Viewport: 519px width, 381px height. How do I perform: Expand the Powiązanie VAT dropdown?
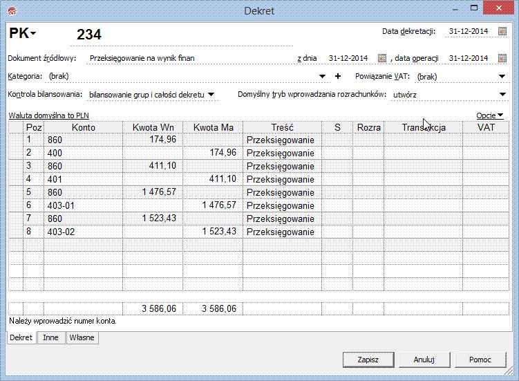click(x=502, y=77)
